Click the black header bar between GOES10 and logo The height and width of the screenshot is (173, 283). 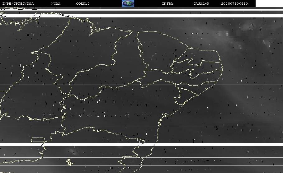click(106, 4)
